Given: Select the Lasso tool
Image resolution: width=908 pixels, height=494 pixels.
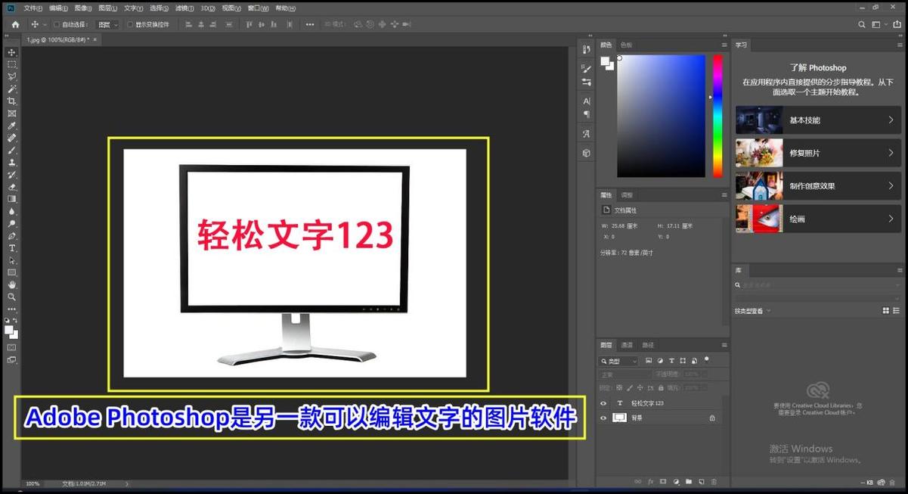Looking at the screenshot, I should coord(11,76).
